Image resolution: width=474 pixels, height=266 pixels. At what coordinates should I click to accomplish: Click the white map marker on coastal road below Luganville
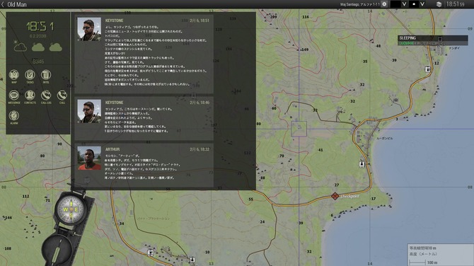362,164
